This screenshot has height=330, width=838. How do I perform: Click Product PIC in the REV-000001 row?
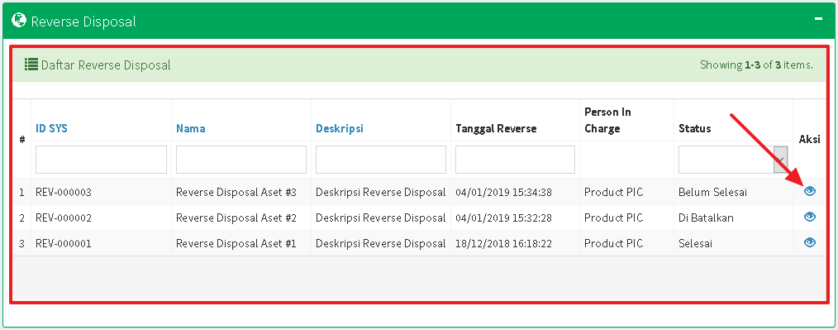(613, 243)
